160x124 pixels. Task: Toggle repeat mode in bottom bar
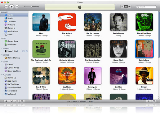(x=17, y=101)
